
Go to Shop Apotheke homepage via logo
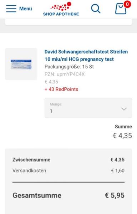click(x=61, y=9)
